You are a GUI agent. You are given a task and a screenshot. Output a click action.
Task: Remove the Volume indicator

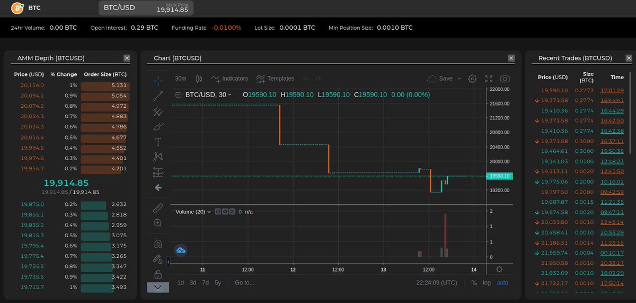232,212
